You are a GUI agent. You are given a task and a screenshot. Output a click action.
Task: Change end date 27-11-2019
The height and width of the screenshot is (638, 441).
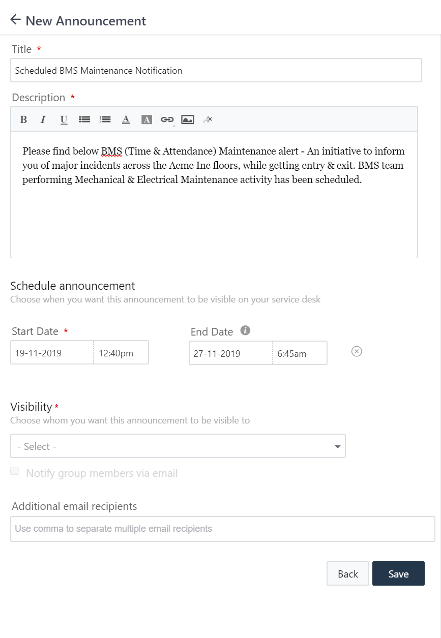click(x=231, y=353)
